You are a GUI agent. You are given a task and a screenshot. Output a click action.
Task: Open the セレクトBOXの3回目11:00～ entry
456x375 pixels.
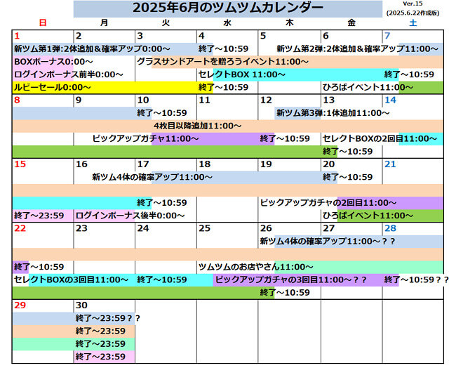(72, 279)
